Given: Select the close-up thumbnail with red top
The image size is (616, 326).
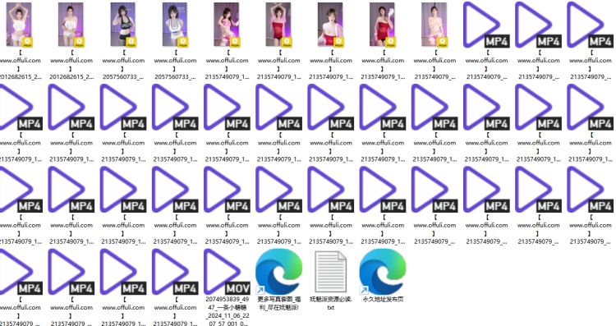Looking at the screenshot, I should point(331,25).
